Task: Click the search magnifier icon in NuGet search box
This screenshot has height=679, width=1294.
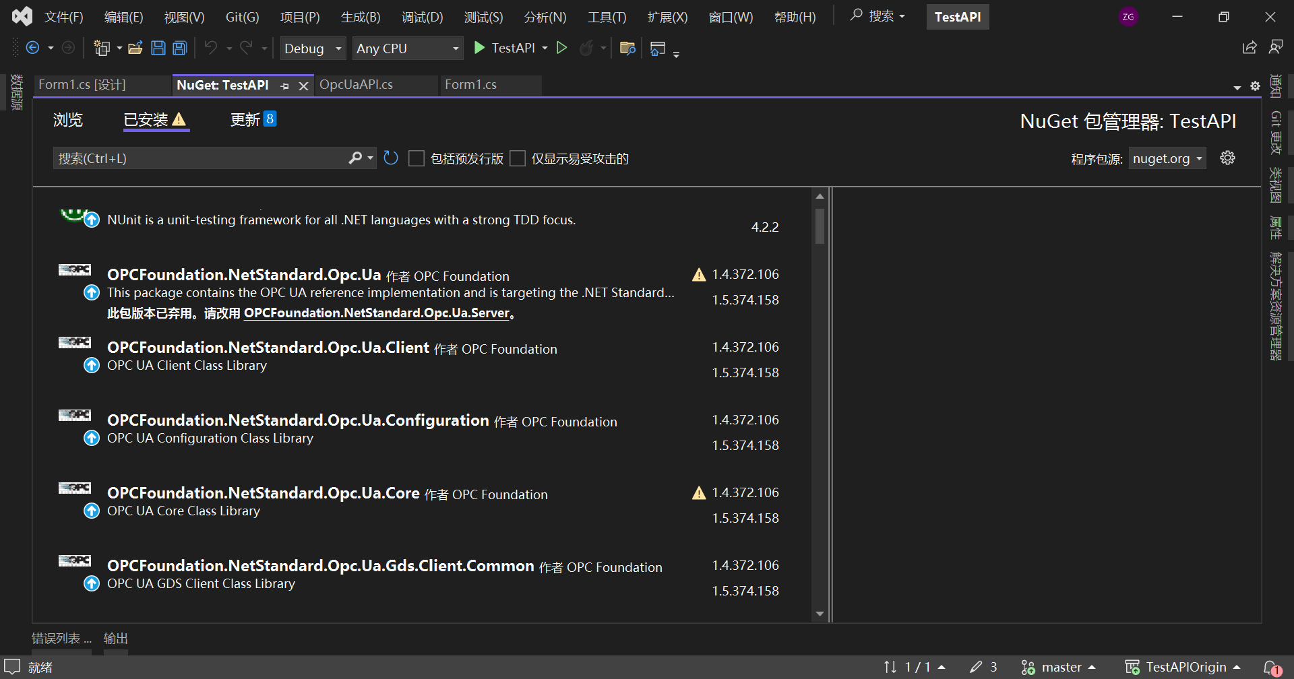Action: [x=355, y=158]
